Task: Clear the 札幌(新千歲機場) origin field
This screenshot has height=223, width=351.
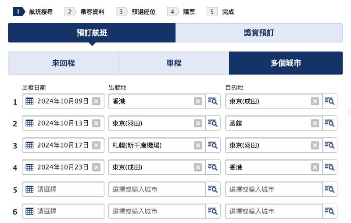Action: coord(198,145)
